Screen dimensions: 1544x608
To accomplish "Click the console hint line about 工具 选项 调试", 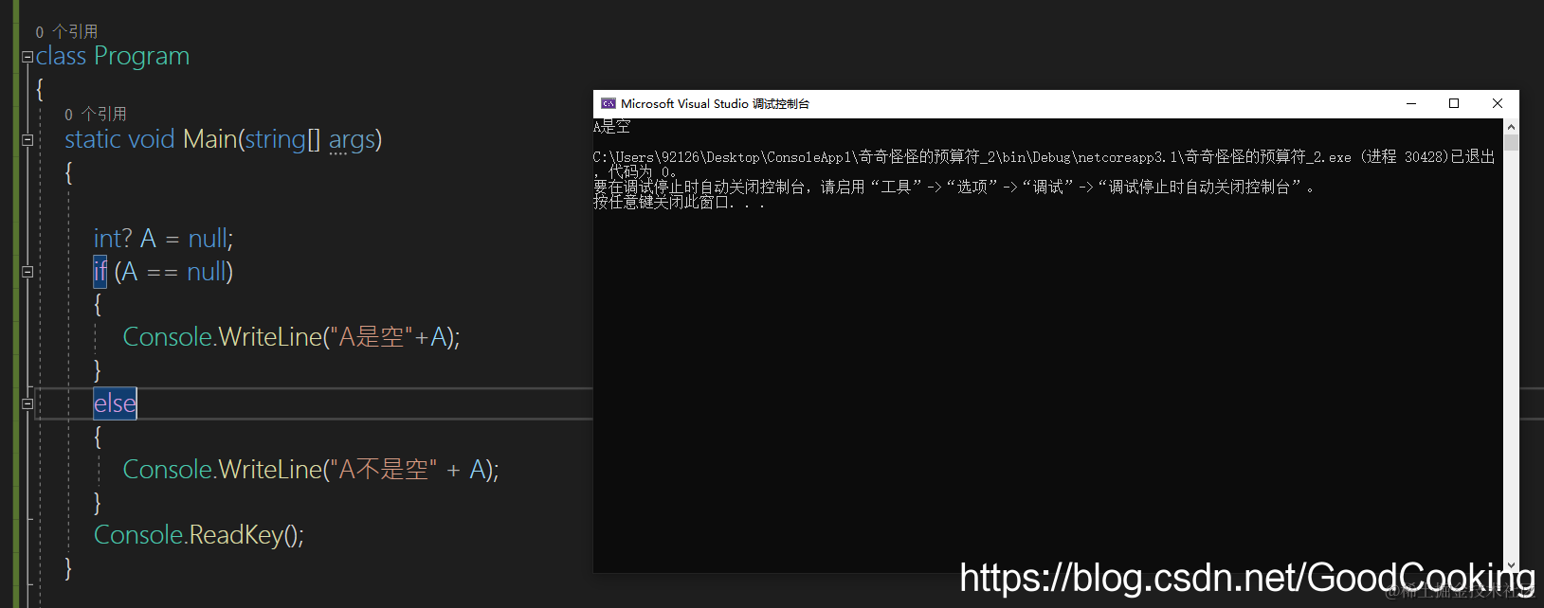I will (x=954, y=187).
